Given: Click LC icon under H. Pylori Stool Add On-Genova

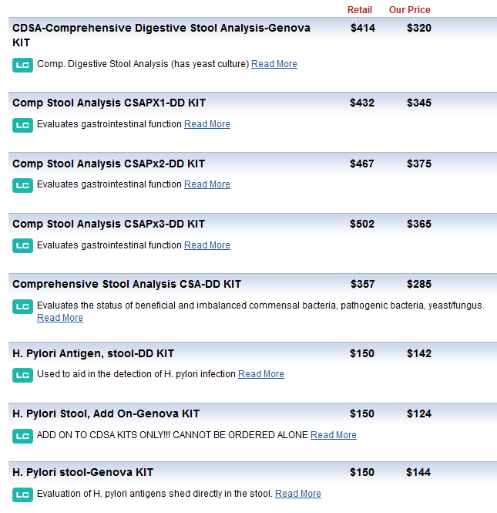Looking at the screenshot, I should (22, 436).
